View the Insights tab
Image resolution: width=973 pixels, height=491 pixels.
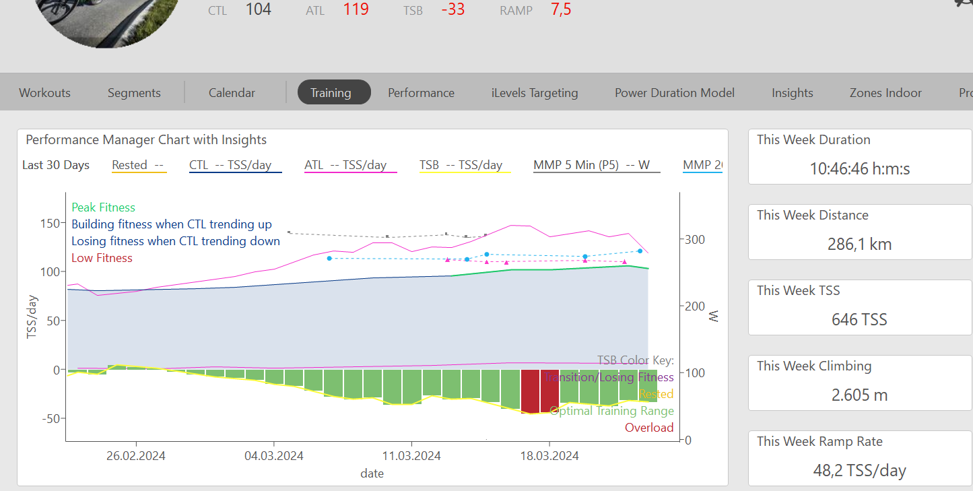pos(792,93)
